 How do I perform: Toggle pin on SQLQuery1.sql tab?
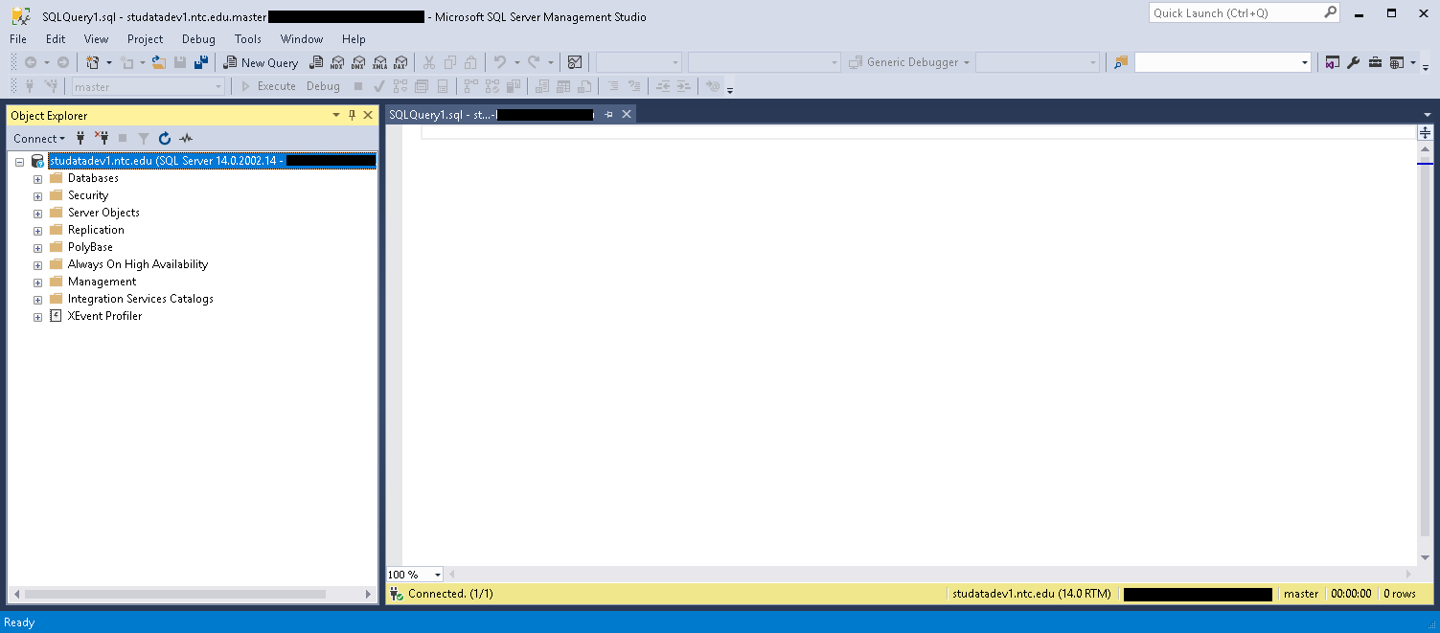tap(608, 114)
